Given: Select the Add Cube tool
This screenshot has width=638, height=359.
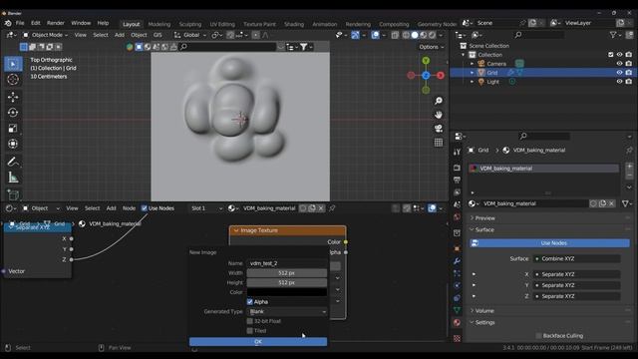Looking at the screenshot, I should (13, 195).
